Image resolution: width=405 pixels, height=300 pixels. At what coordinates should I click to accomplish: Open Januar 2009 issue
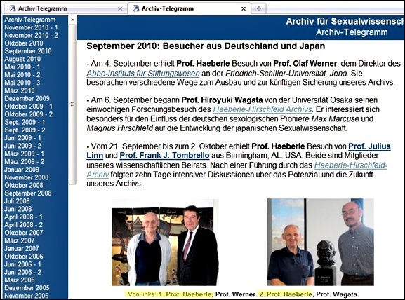pyautogui.click(x=22, y=170)
